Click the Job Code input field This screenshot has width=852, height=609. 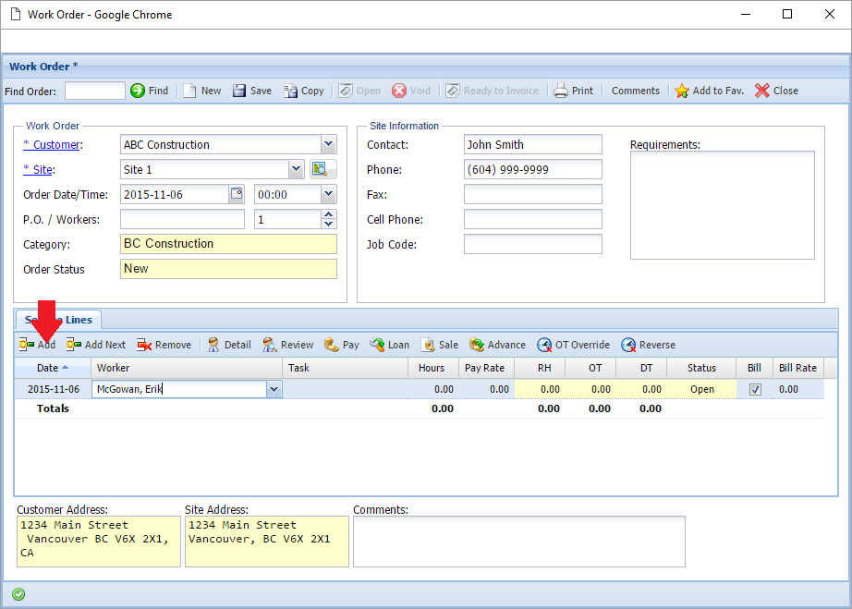(x=533, y=245)
